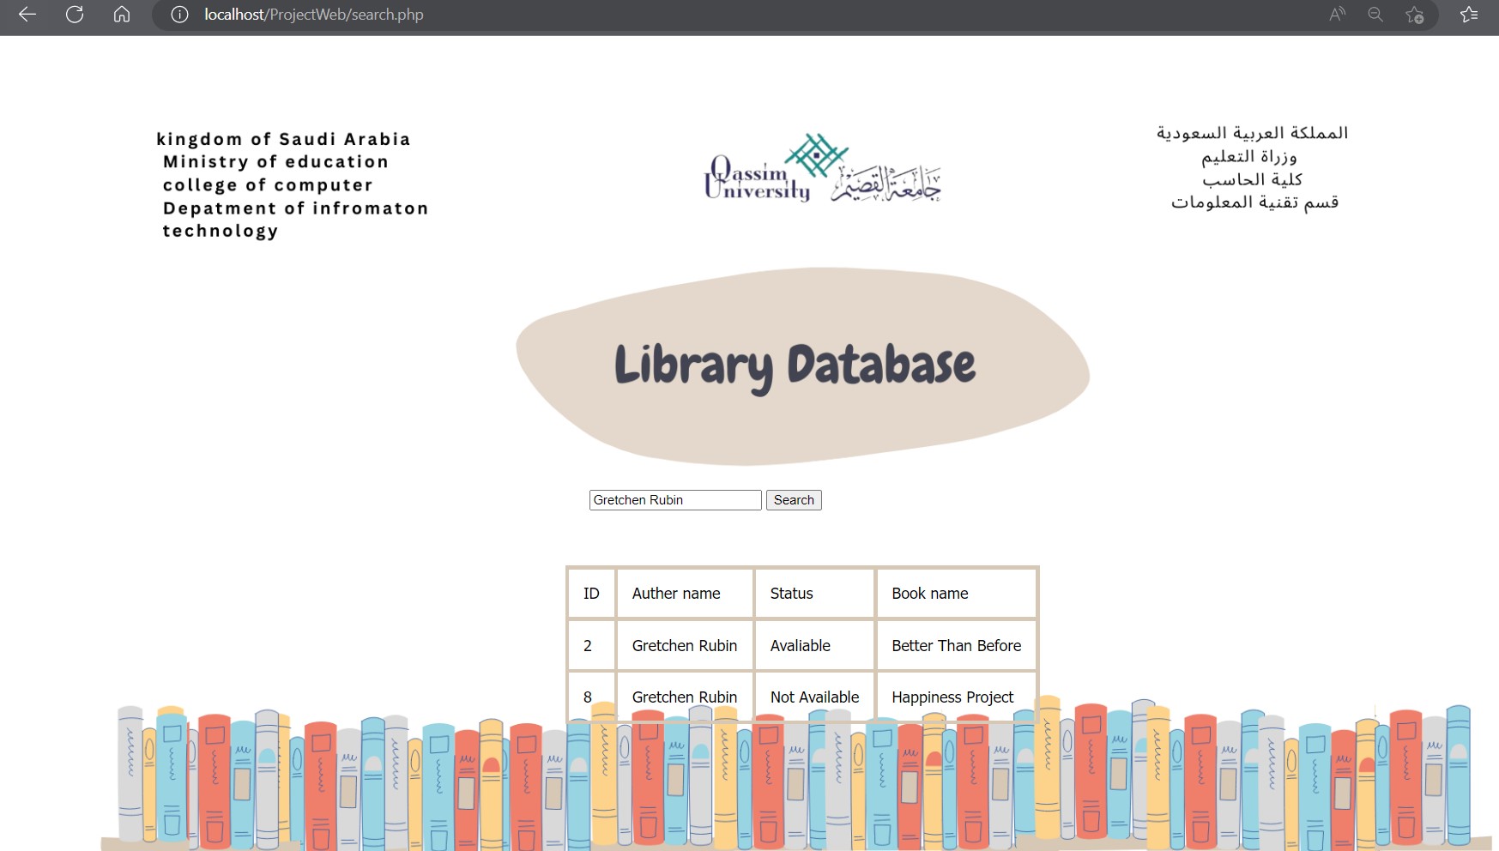The height and width of the screenshot is (851, 1499).
Task: Refresh the search.php page
Action: (x=75, y=15)
